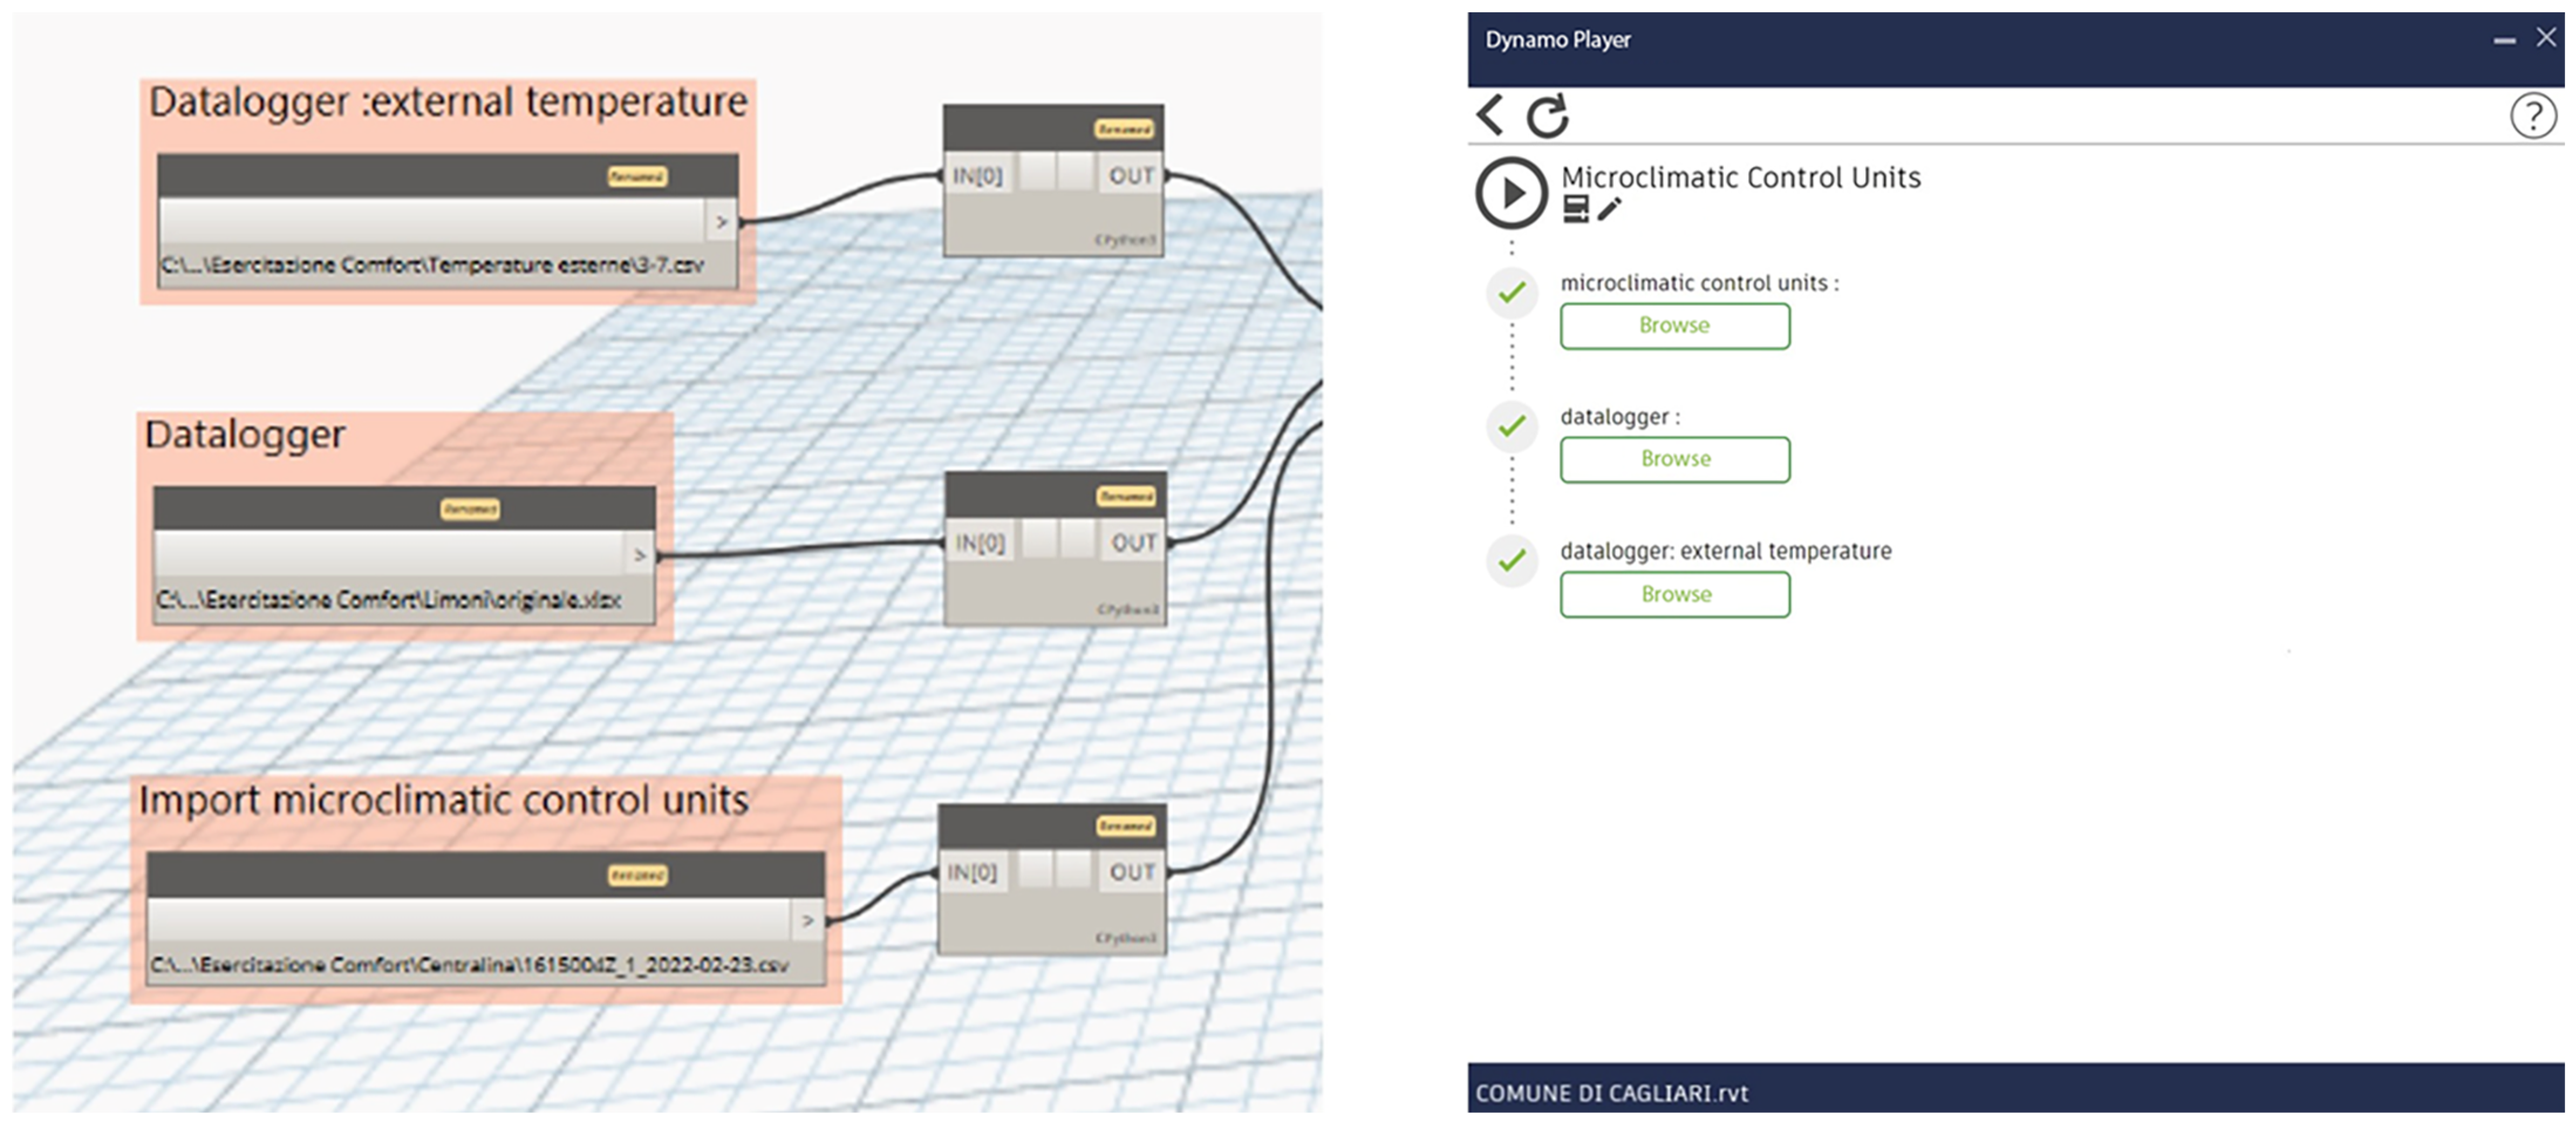Expand output arrow of external temperature file node

[x=721, y=222]
